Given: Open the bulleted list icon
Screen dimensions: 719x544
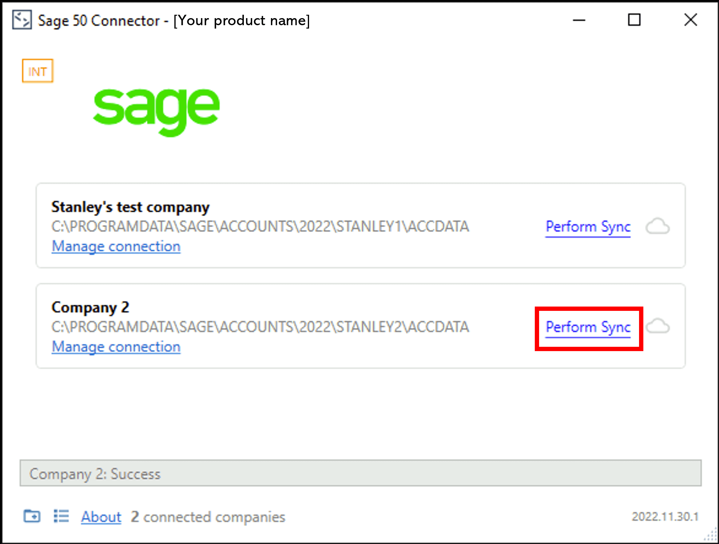Looking at the screenshot, I should coord(61,516).
